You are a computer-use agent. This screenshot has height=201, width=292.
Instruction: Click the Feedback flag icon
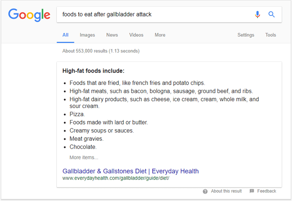click(252, 191)
